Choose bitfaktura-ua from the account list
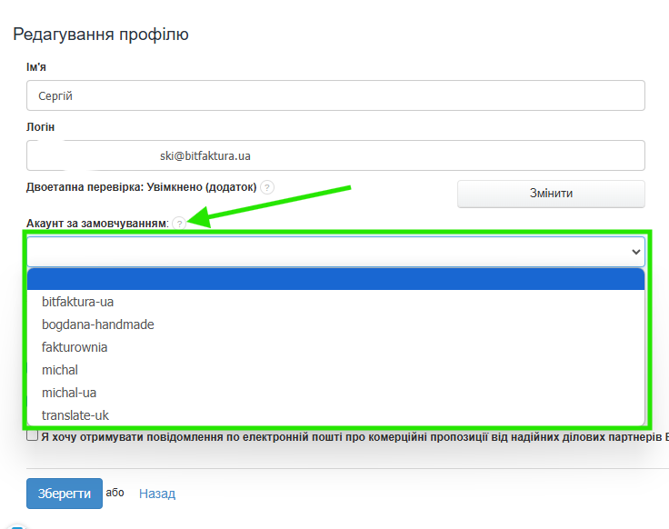Screen dimensions: 669x529 click(77, 302)
